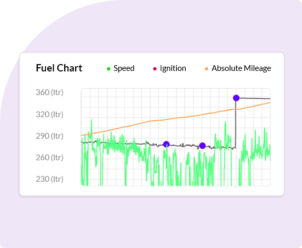Click the 320 (ltr) axis label
Screen dimensions: 302x248
click(49, 115)
